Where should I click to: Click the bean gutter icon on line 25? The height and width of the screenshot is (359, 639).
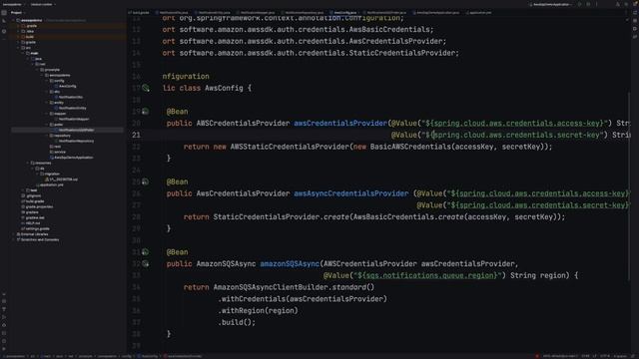point(145,181)
